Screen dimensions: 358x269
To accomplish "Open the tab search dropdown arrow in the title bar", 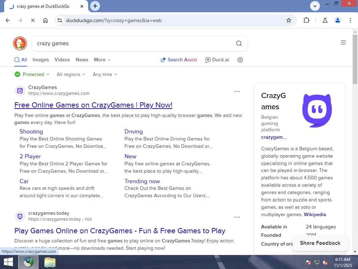I will 315,6.
